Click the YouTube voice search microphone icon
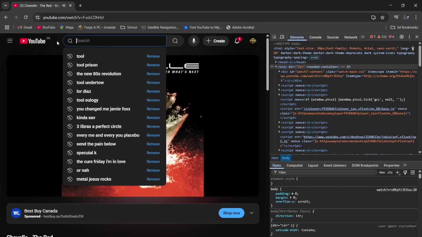This screenshot has height=237, width=422. [194, 41]
